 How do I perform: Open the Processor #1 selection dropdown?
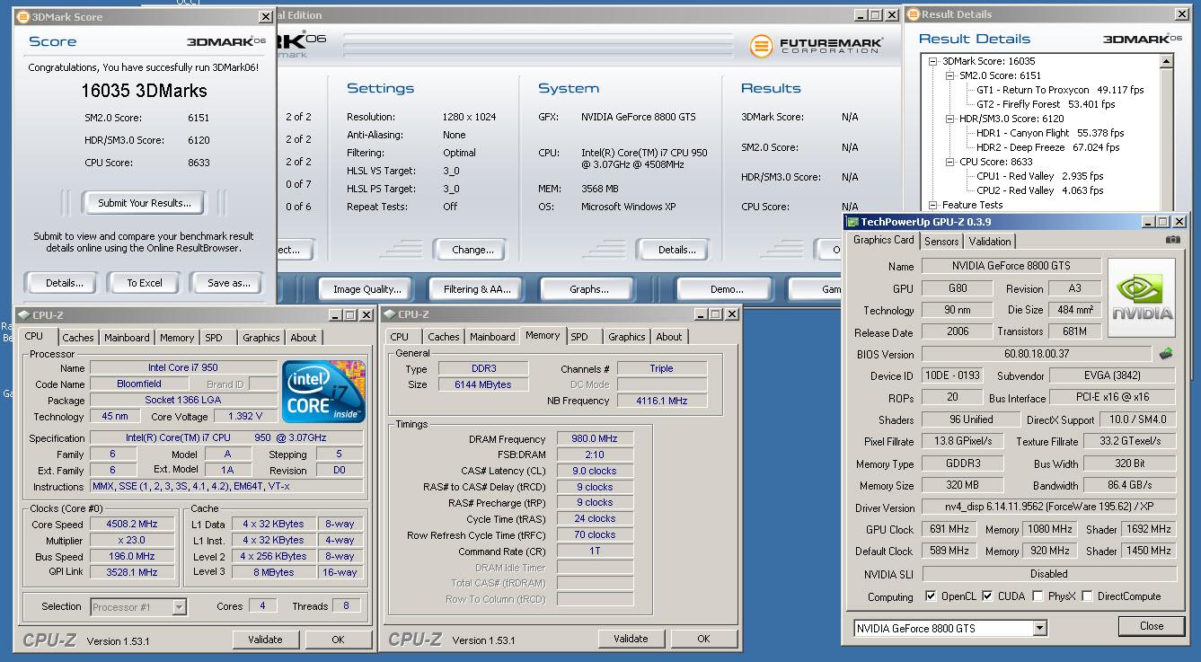179,607
